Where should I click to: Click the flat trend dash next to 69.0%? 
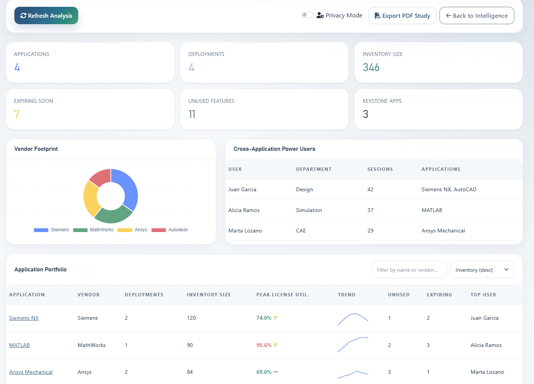point(276,372)
